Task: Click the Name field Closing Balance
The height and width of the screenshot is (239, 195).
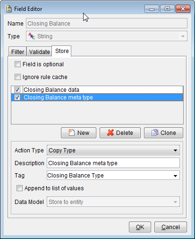Action: click(107, 24)
